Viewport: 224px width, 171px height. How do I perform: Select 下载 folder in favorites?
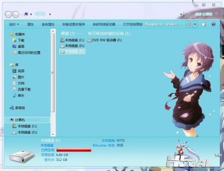coord(18,40)
